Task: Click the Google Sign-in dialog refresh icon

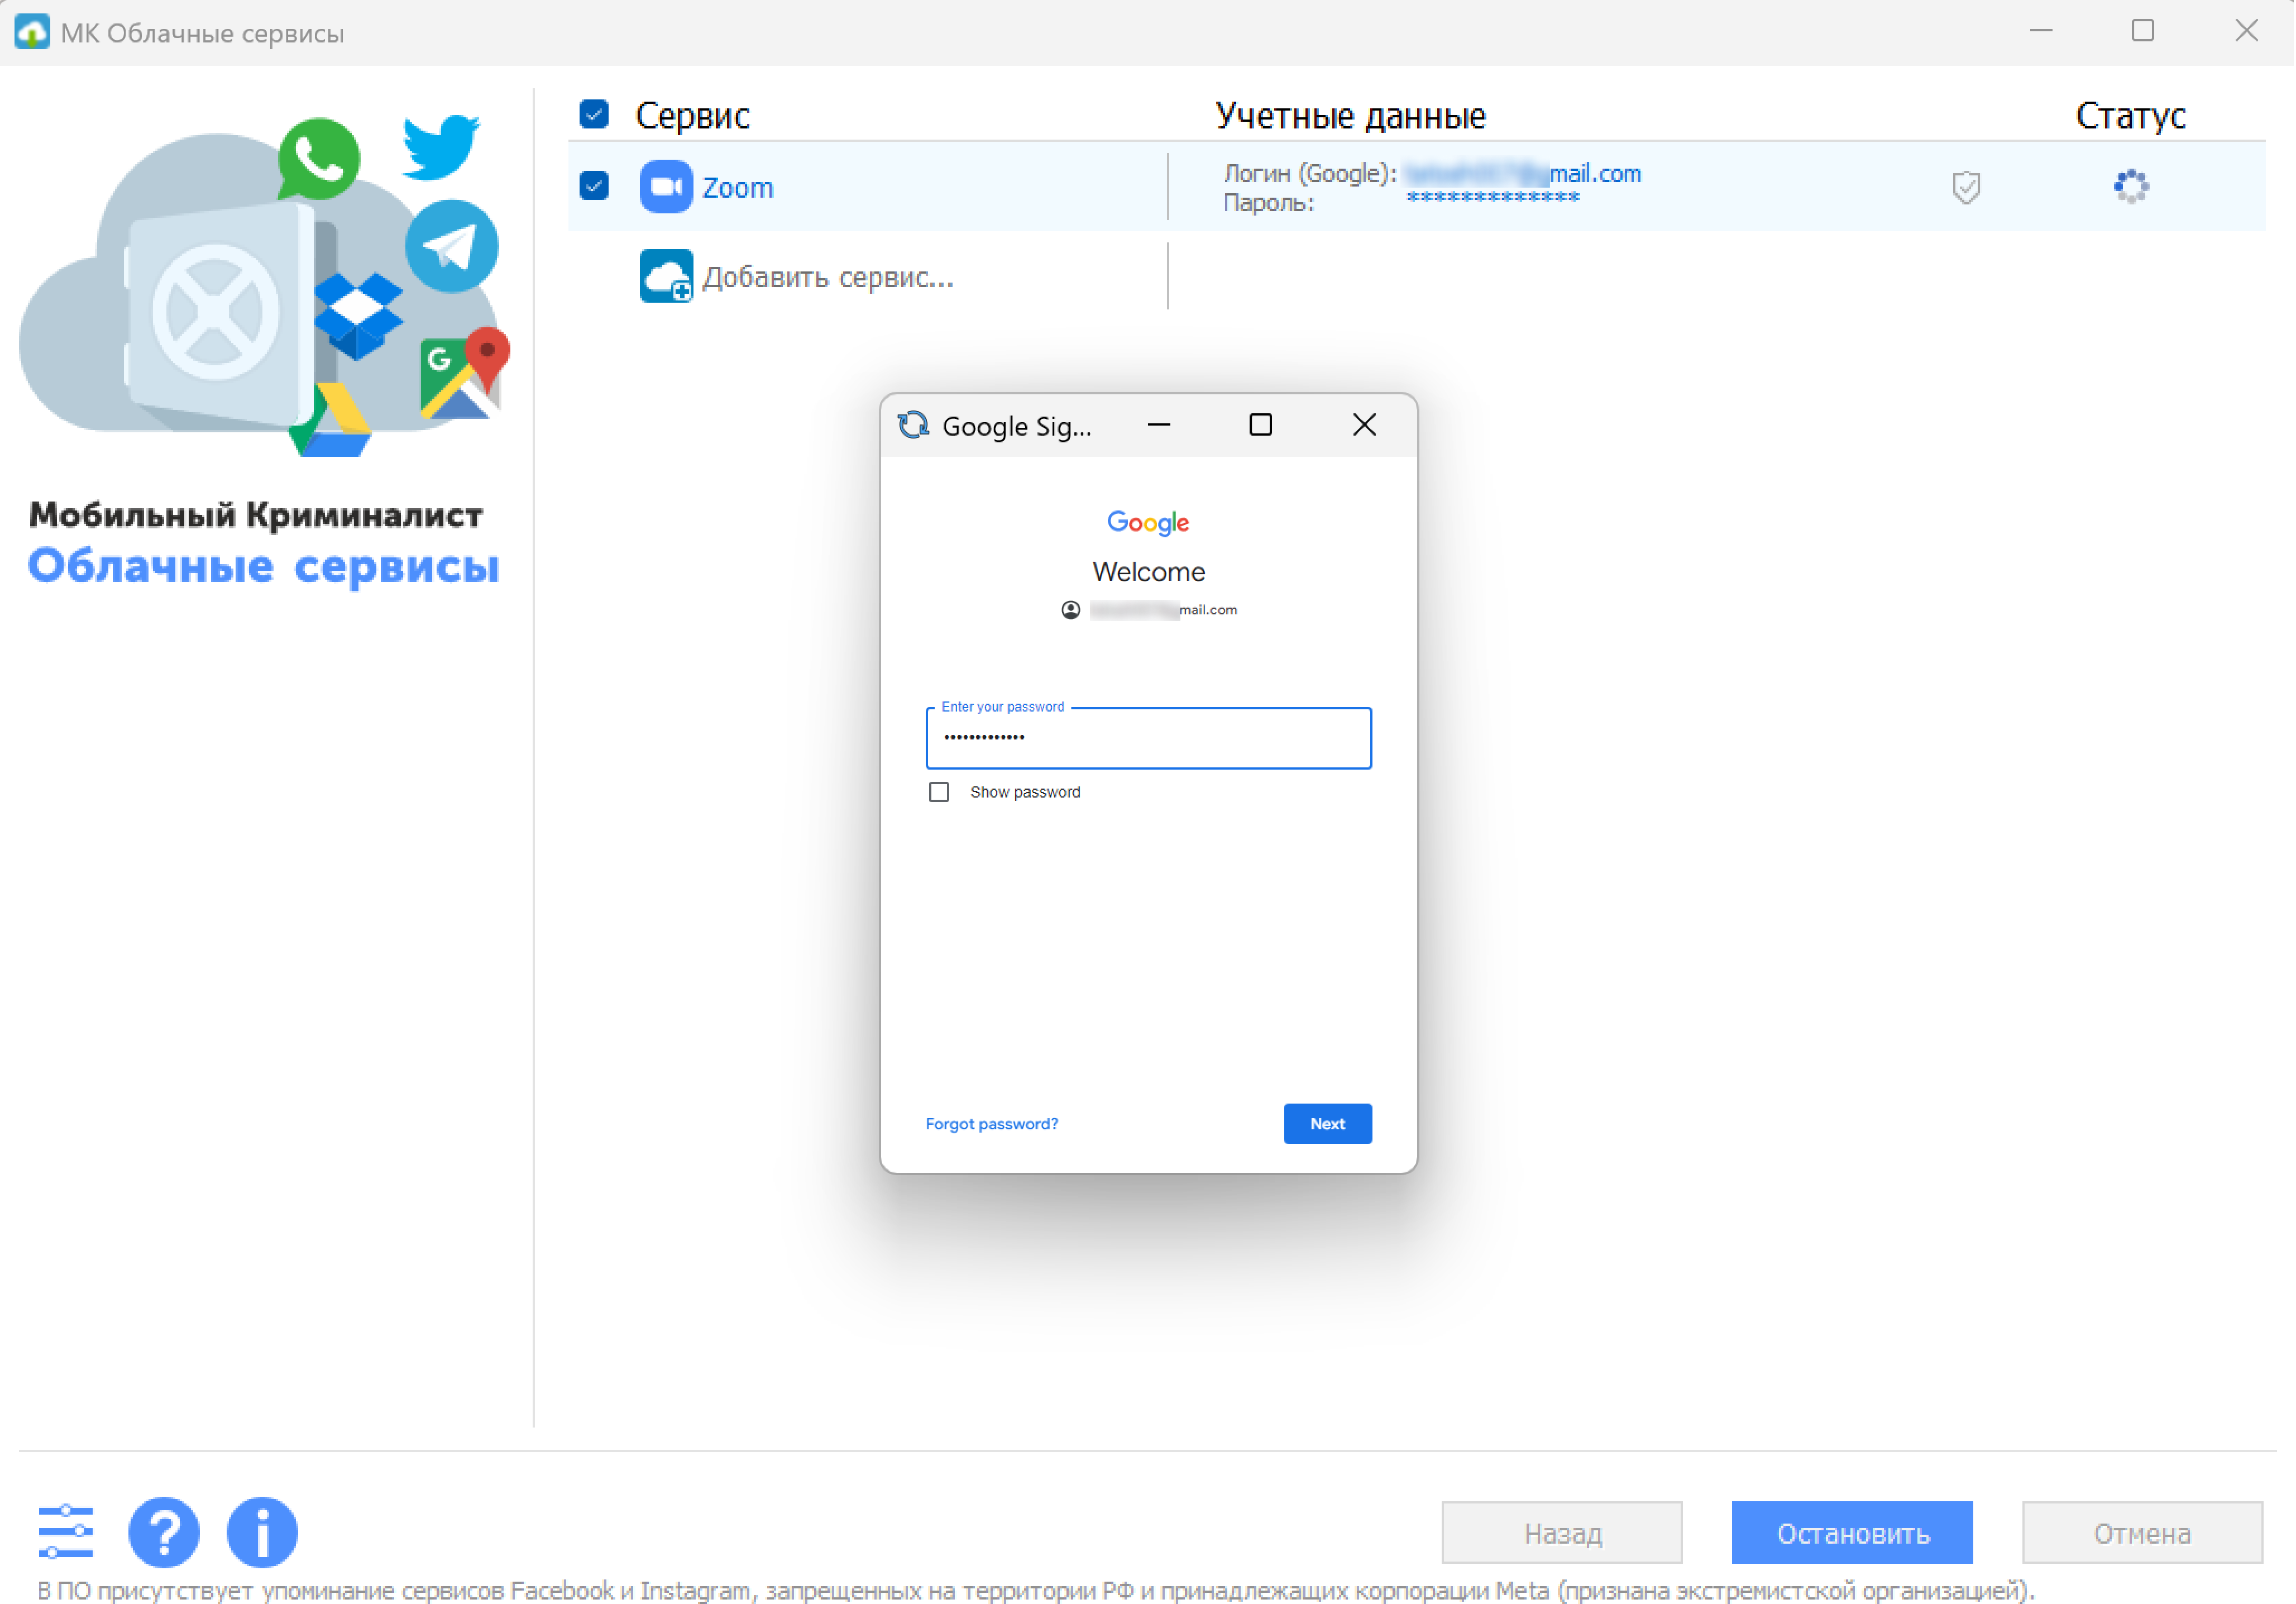Action: click(913, 425)
